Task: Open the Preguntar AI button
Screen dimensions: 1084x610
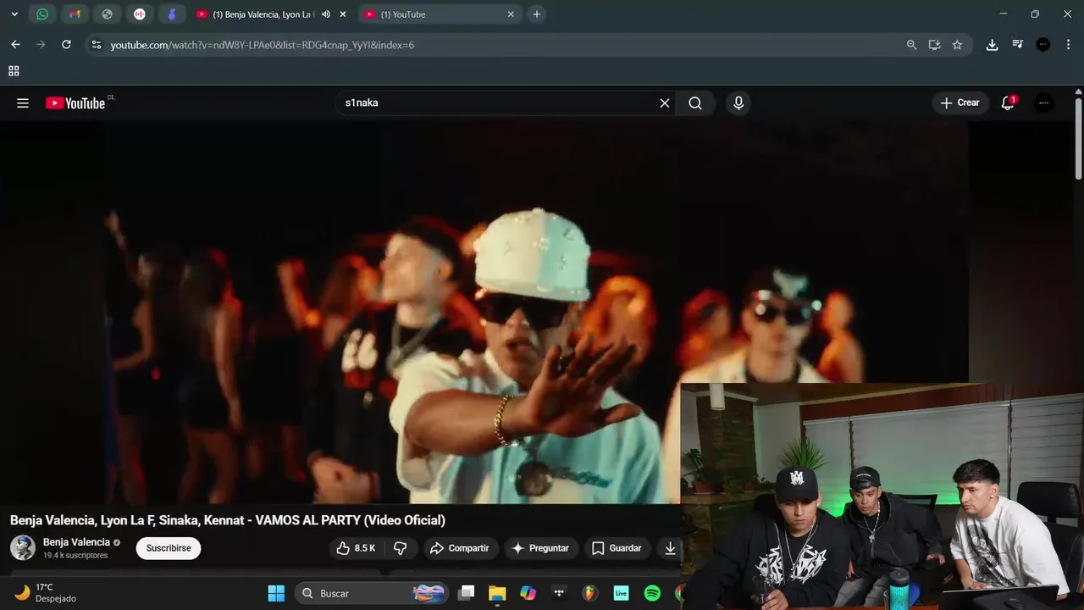Action: pos(540,548)
